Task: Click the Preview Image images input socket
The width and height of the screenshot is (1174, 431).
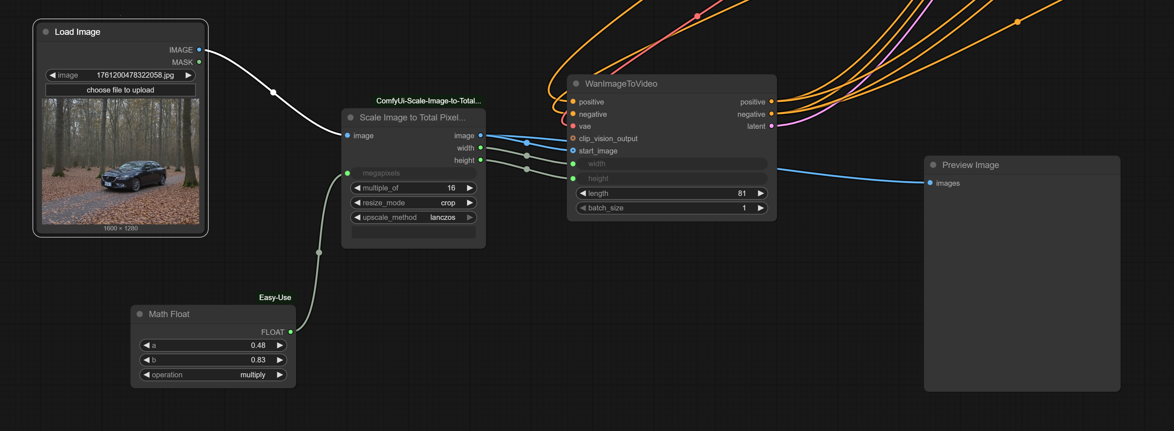Action: tap(930, 183)
